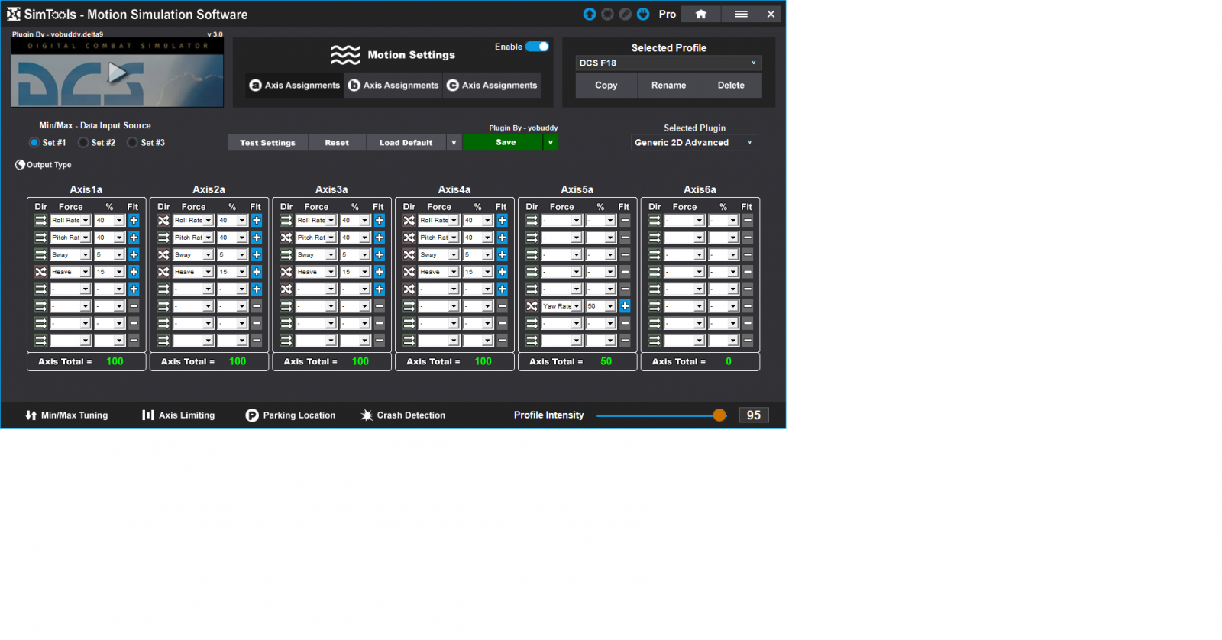Open filter settings for Axis1a Sway row
1222x640 pixels.
(x=134, y=254)
